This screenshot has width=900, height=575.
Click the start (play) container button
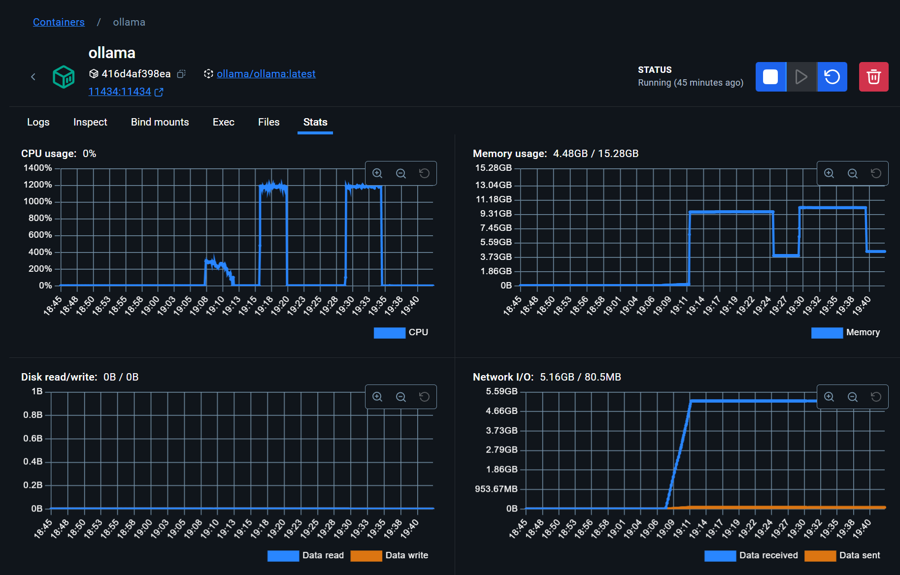[x=801, y=77]
